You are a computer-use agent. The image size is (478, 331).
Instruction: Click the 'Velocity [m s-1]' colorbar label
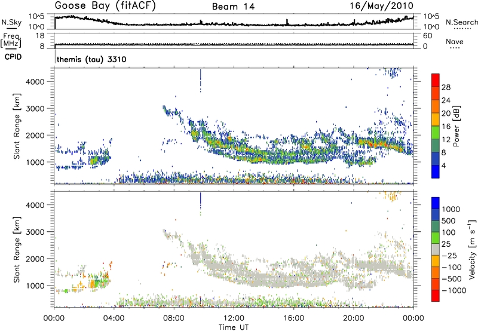pyautogui.click(x=472, y=249)
